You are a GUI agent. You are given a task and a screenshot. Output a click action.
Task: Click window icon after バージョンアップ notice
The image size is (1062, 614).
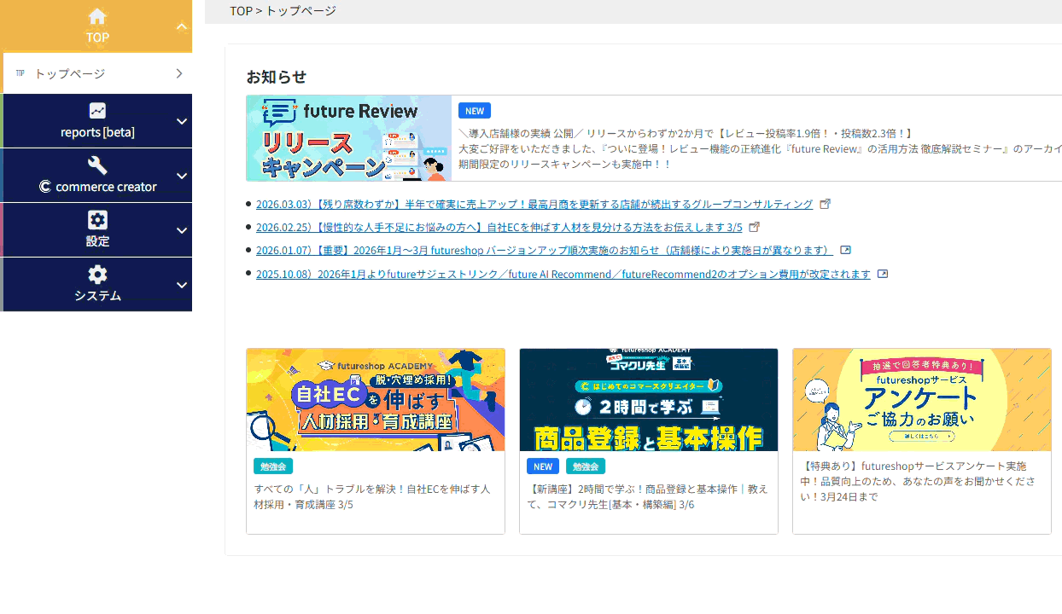pyautogui.click(x=845, y=250)
